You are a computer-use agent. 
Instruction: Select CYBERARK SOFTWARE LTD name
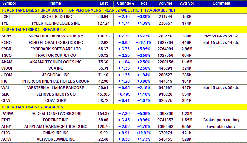coord(56,49)
